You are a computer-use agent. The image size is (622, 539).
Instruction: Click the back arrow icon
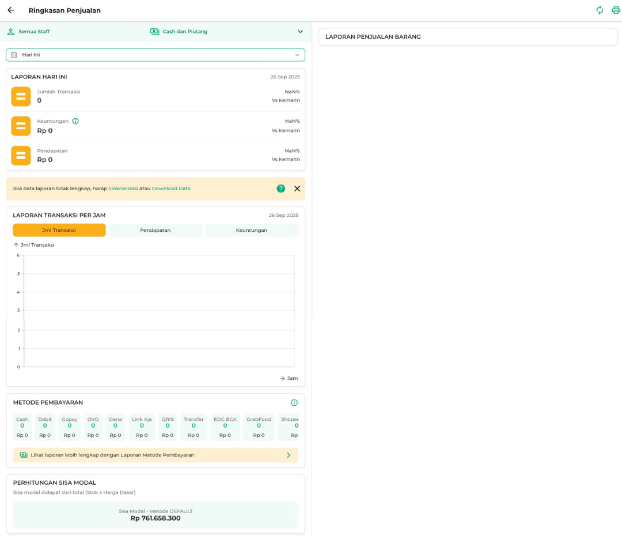10,10
